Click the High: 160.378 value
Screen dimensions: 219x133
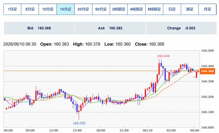coord(87,44)
